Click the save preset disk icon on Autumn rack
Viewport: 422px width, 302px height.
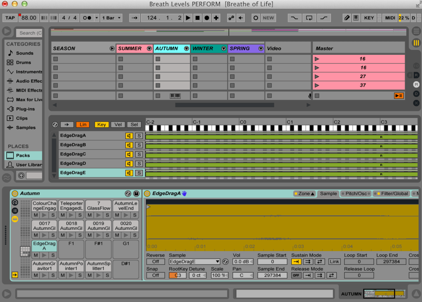[136, 193]
